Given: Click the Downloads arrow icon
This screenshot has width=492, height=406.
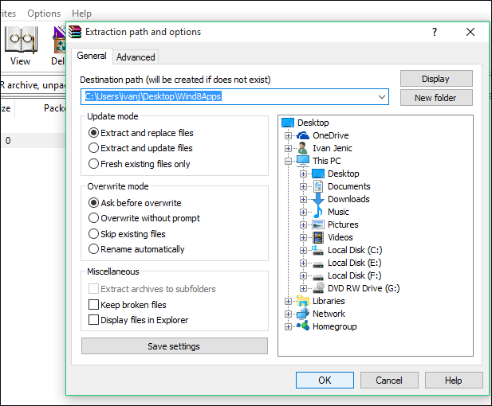Looking at the screenshot, I should click(318, 199).
